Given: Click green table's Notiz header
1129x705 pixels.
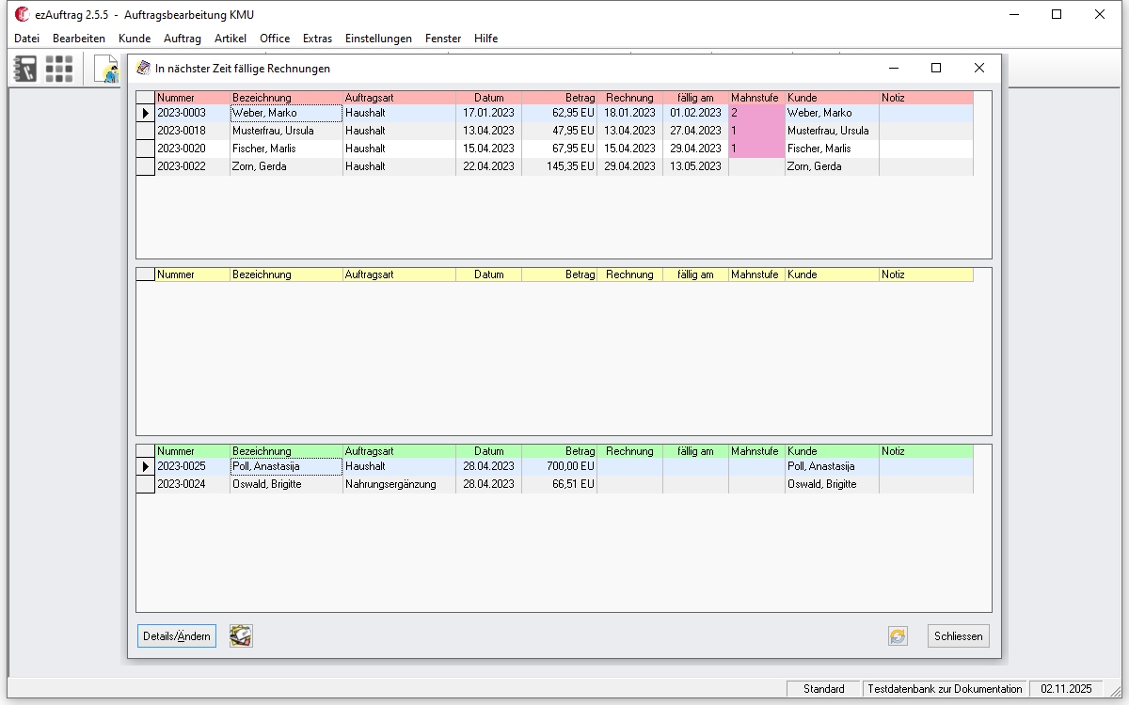Looking at the screenshot, I should [927, 451].
